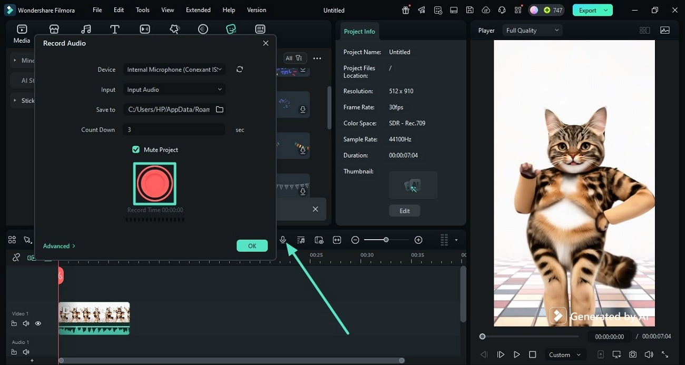Open the Titles tab with T icon
Viewport: 685px width, 365px height.
[x=114, y=29]
